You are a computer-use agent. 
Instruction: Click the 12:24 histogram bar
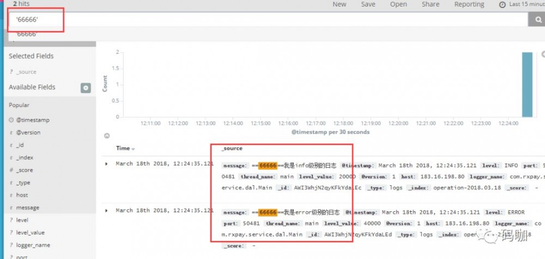pyautogui.click(x=527, y=85)
